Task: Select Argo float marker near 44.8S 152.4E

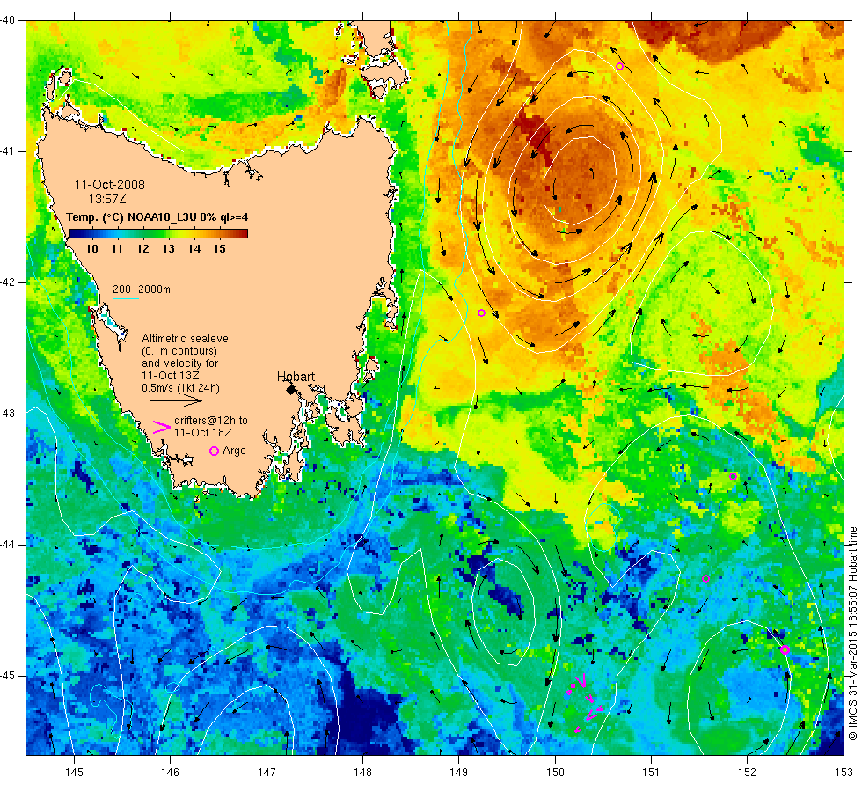Action: click(785, 649)
